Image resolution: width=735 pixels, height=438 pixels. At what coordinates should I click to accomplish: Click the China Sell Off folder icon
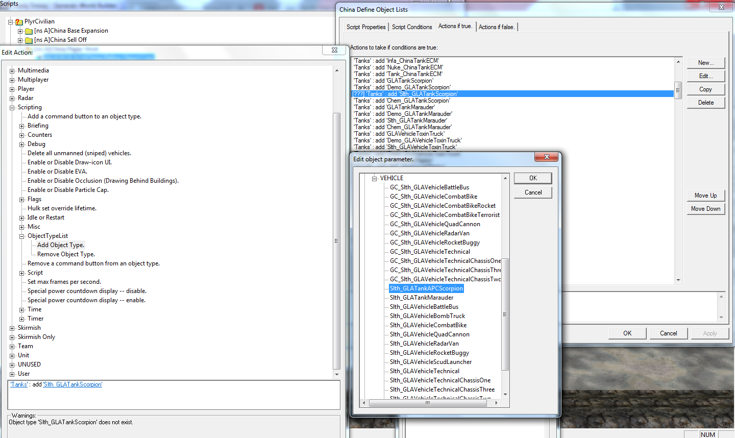coord(29,40)
